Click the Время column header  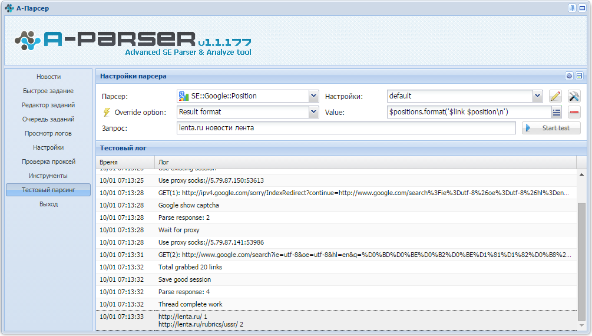click(125, 162)
